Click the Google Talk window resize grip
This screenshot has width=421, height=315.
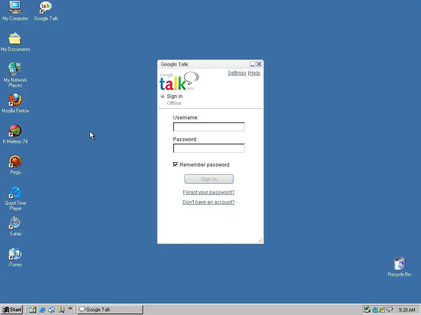pyautogui.click(x=260, y=240)
